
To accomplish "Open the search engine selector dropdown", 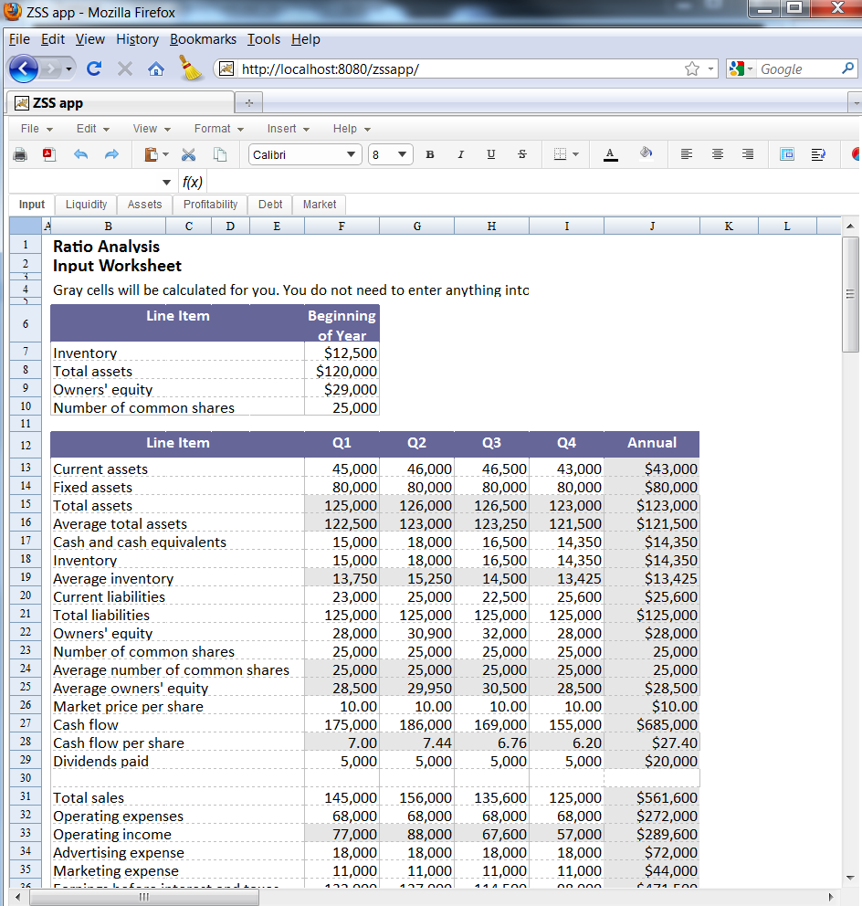I will coord(741,69).
